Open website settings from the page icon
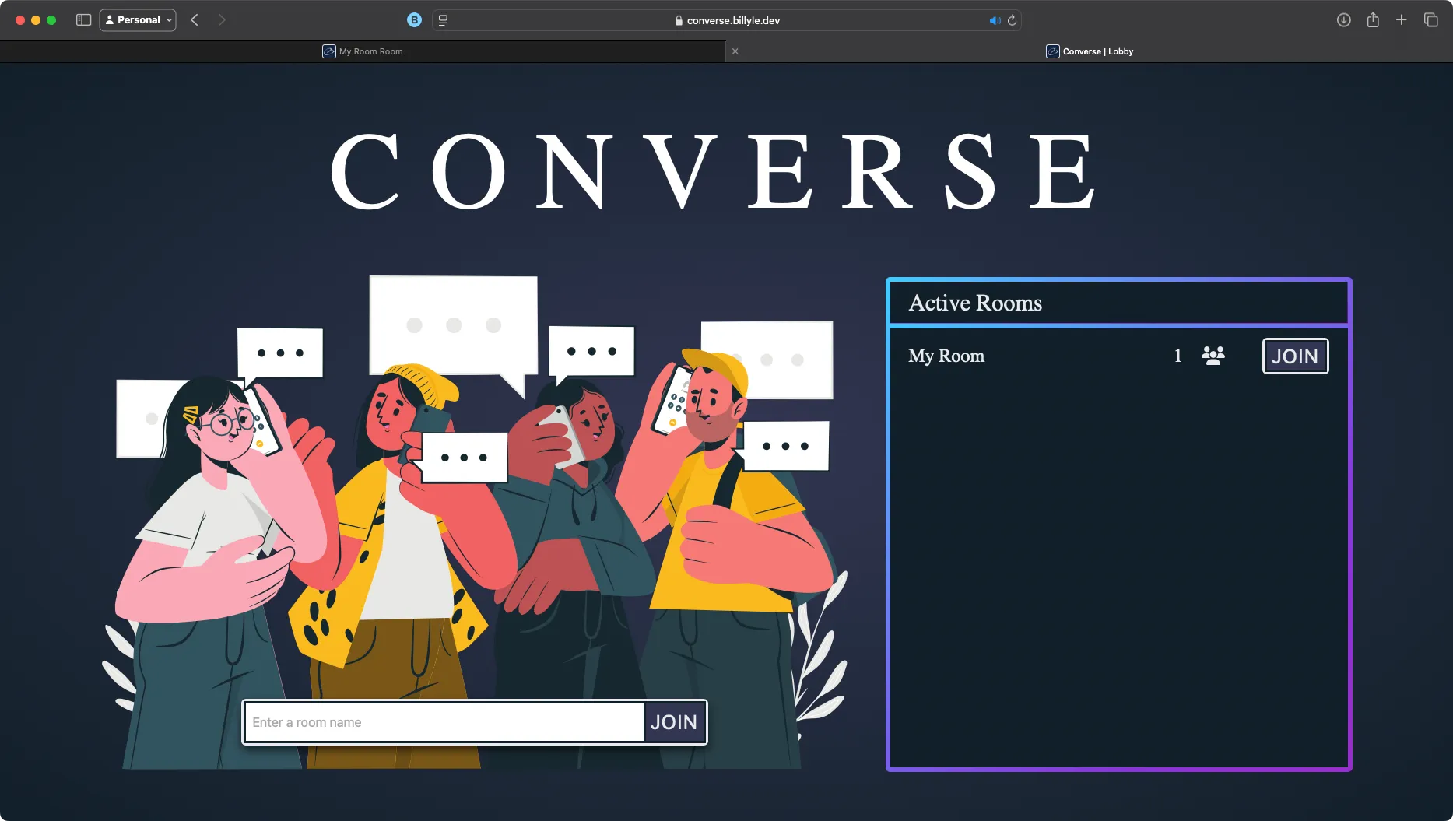Viewport: 1453px width, 821px height. coord(442,20)
